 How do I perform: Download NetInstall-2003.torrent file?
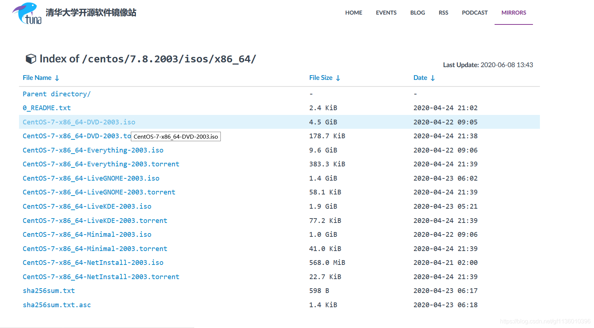click(101, 277)
